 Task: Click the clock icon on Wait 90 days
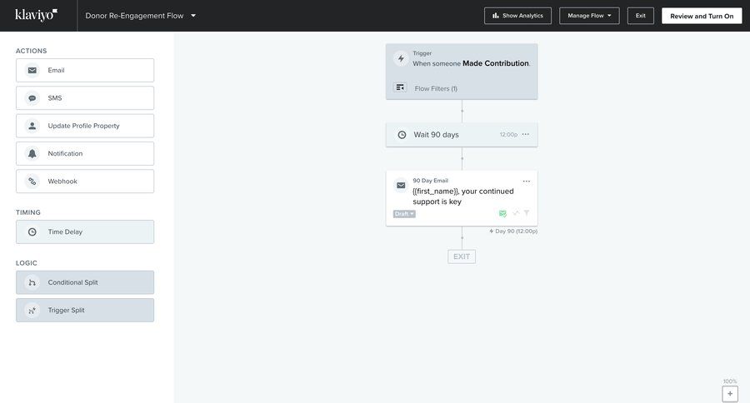tap(402, 135)
